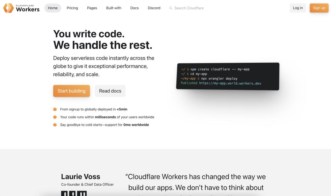
Task: Click the Log in button
Action: pos(298,8)
